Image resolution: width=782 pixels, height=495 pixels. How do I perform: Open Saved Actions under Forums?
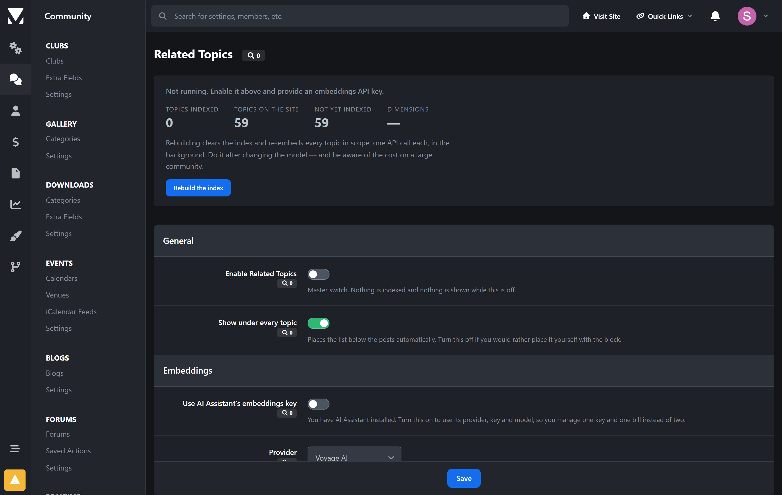(x=69, y=451)
